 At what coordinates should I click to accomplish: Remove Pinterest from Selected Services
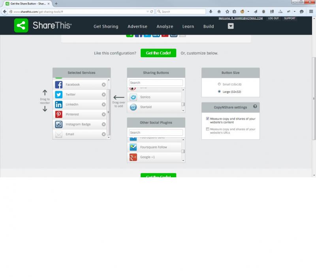pos(103,114)
